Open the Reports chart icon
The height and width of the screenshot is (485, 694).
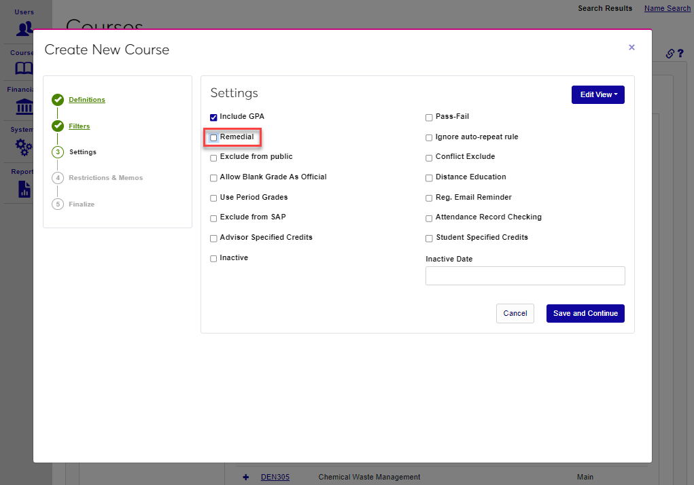point(23,187)
